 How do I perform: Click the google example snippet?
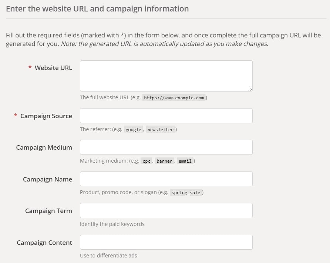(133, 129)
